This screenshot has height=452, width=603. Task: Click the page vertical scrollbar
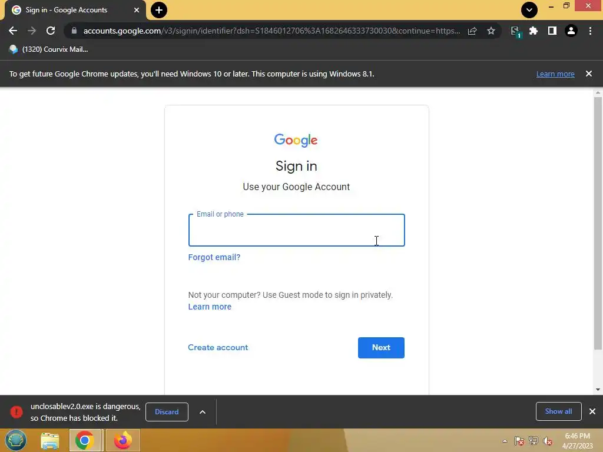[598, 223]
